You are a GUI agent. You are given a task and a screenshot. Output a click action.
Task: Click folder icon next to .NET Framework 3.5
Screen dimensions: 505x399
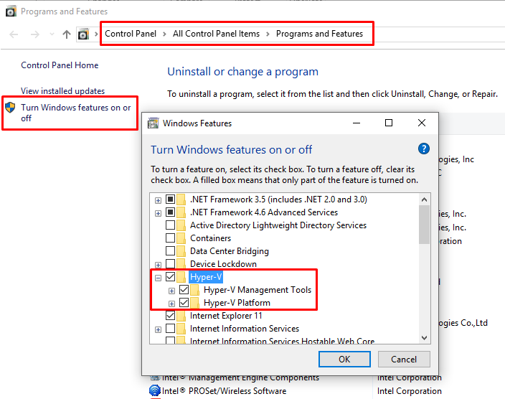point(181,199)
